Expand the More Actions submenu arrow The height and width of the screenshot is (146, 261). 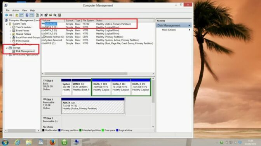click(190, 30)
